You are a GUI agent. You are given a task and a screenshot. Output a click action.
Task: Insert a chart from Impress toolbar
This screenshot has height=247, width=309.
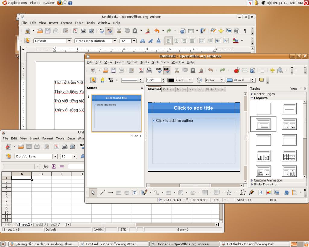237,70
